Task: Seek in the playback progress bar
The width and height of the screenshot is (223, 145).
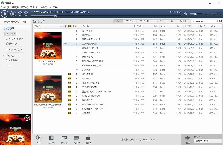Action: (x=106, y=16)
